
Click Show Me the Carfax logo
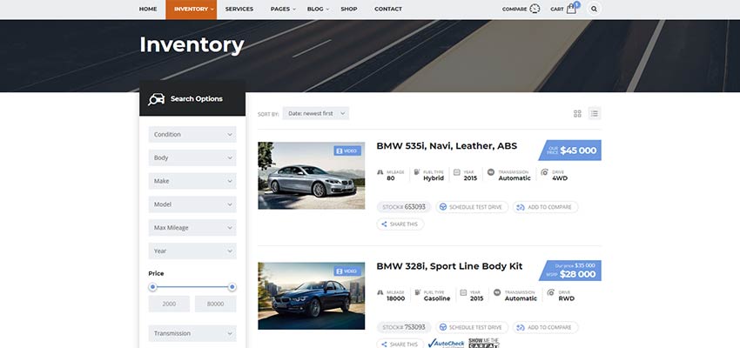[x=484, y=344]
